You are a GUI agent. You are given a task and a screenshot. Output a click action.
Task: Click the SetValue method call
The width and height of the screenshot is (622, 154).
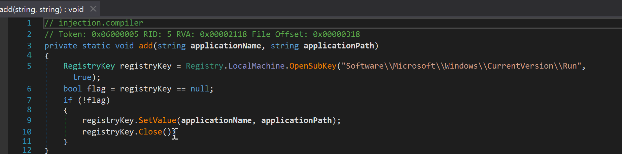pyautogui.click(x=157, y=120)
